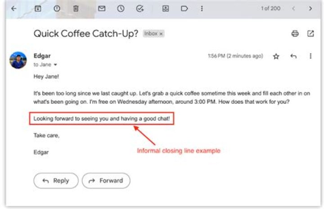
Task: Archive this email conversation
Action: (x=38, y=9)
